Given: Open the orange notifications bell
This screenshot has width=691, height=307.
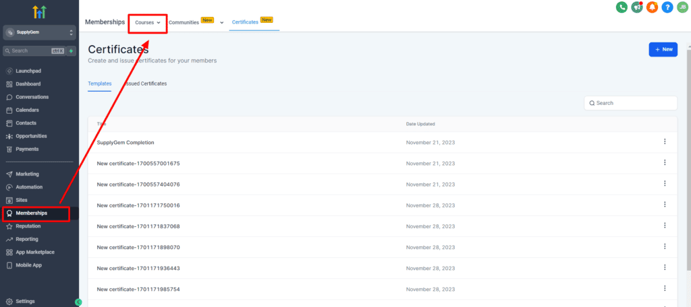Looking at the screenshot, I should [652, 7].
